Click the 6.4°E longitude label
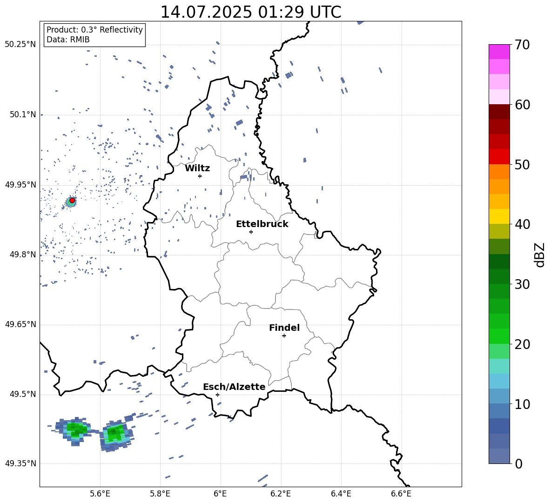This screenshot has width=551, height=503. click(341, 494)
